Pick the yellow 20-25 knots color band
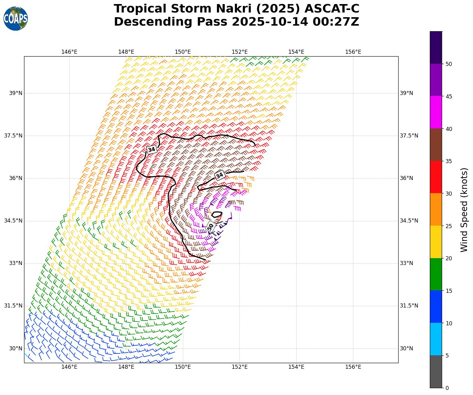473x395 pixels. 436,242
